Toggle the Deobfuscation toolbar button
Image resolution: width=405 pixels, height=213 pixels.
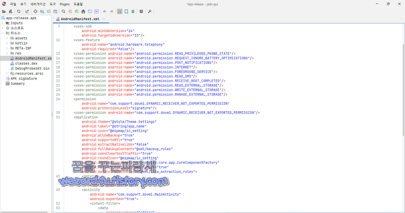(120, 11)
